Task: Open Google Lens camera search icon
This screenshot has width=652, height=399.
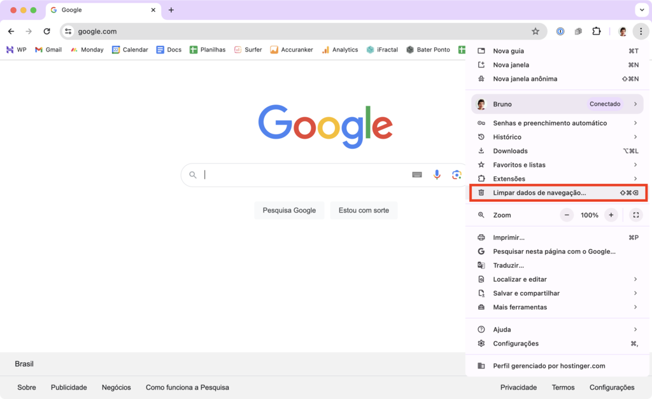Action: [457, 174]
